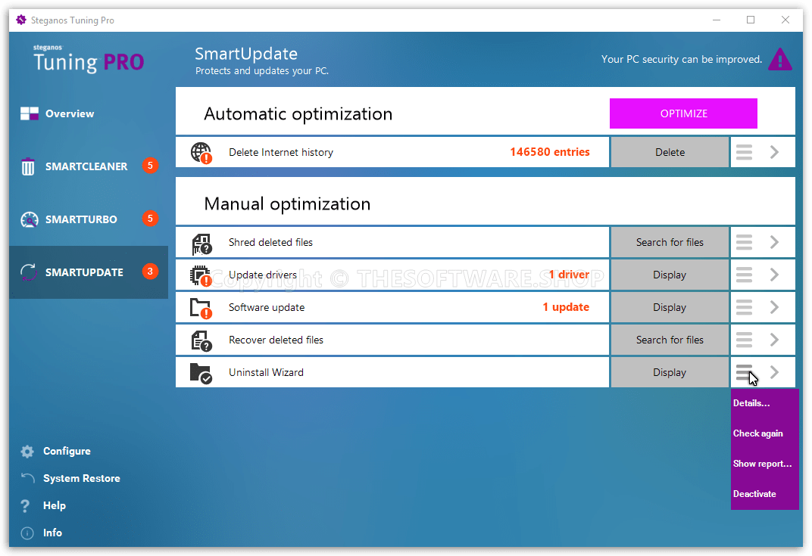812x556 pixels.
Task: Switch to the SMARTCLEANER section
Action: (86, 166)
